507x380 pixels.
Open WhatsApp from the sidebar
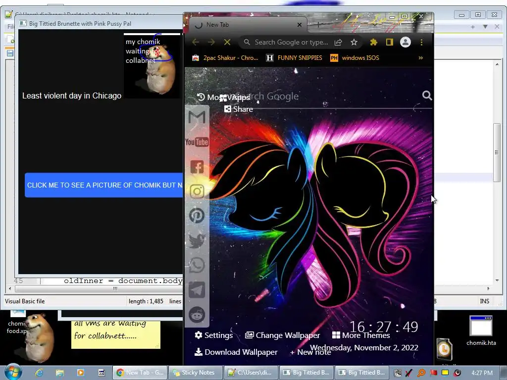click(197, 265)
